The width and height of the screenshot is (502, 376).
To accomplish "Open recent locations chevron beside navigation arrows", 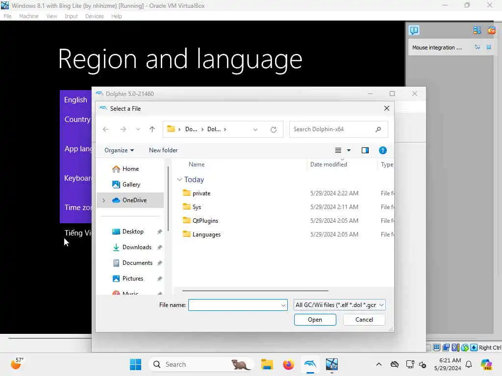I will [138, 129].
